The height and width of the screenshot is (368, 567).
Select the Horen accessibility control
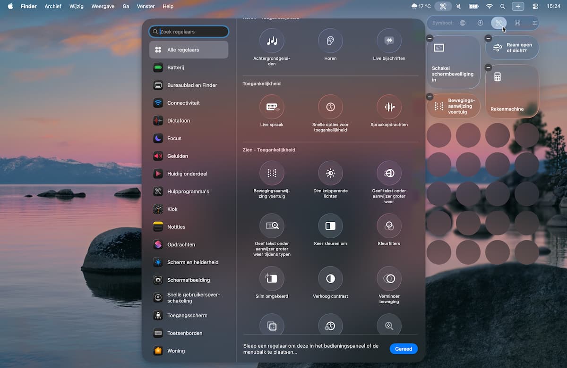(x=330, y=41)
